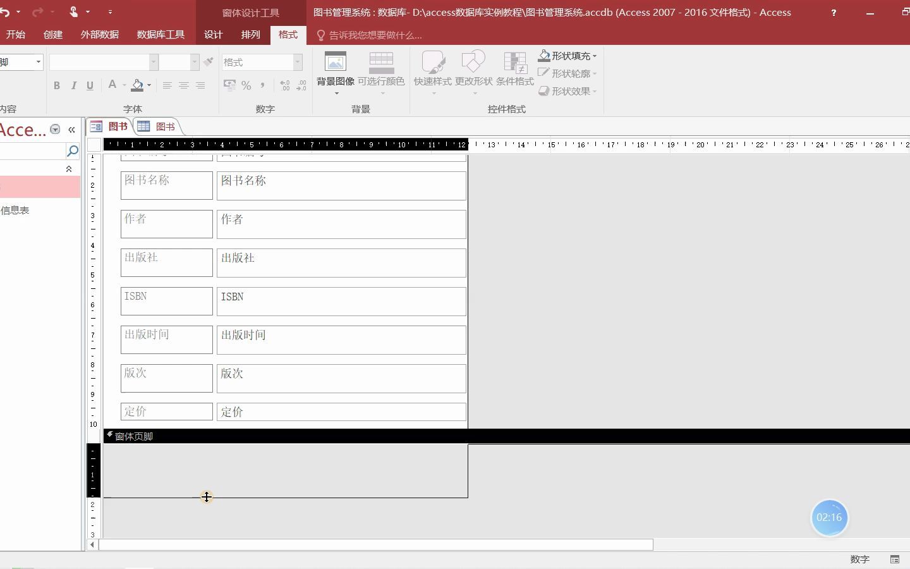
Task: Expand 形状轮廓 shape outline menu
Action: point(567,73)
